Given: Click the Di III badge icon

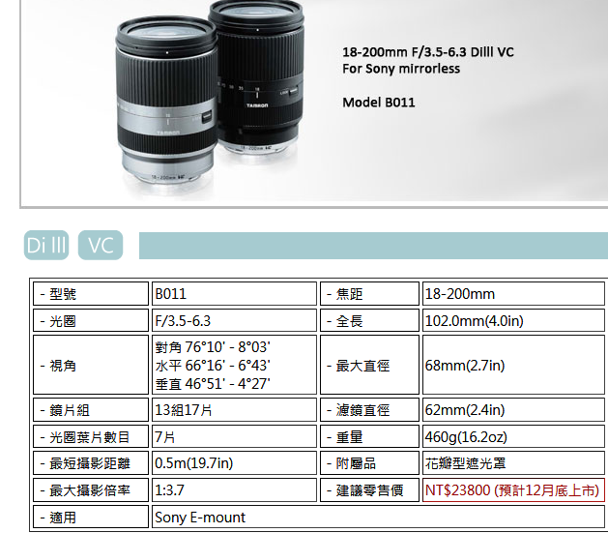Looking at the screenshot, I should [46, 245].
